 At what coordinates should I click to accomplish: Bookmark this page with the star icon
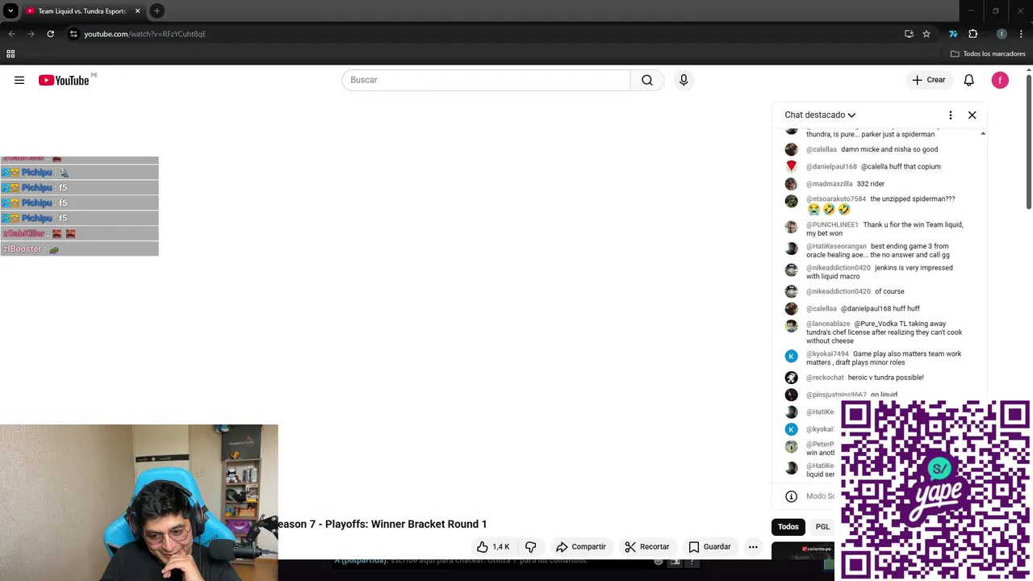pyautogui.click(x=926, y=34)
